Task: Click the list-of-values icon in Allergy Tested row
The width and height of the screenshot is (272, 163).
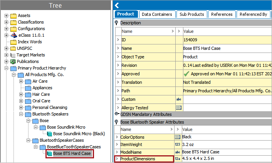Action: 179,108
